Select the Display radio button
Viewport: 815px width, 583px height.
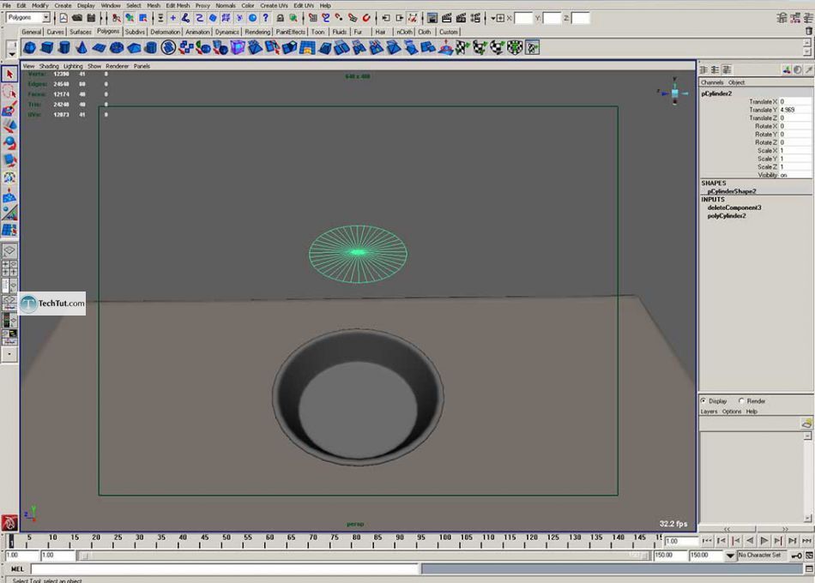coord(703,401)
